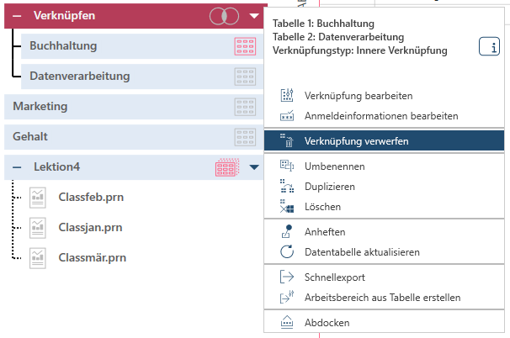Screen dimensions: 510x338
Task: Click the join circles icon on Verknüpfen
Action: coord(226,16)
